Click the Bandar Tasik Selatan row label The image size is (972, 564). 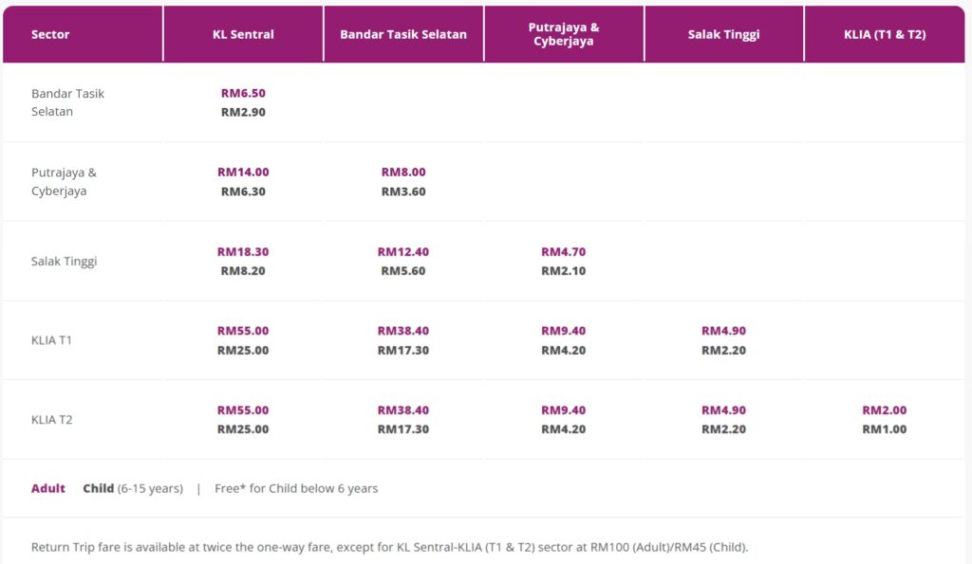[x=67, y=102]
